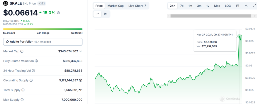Click the star Add to Portfolio button
Viewport: 258px width, 104px height.
click(x=43, y=42)
